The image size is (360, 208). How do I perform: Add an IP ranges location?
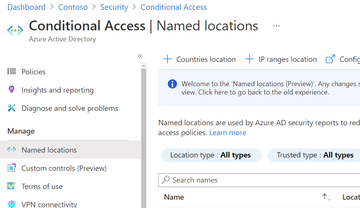pyautogui.click(x=281, y=59)
